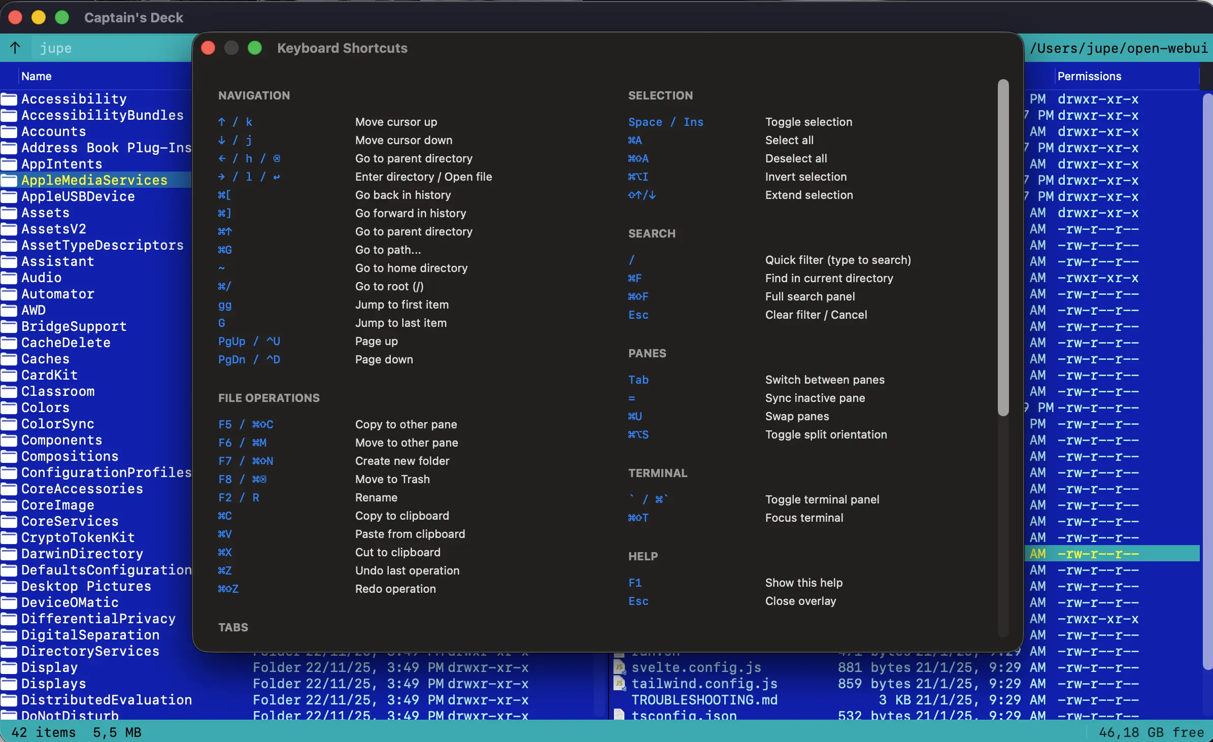The height and width of the screenshot is (742, 1213).
Task: Click the Display folder icon
Action: (9, 667)
